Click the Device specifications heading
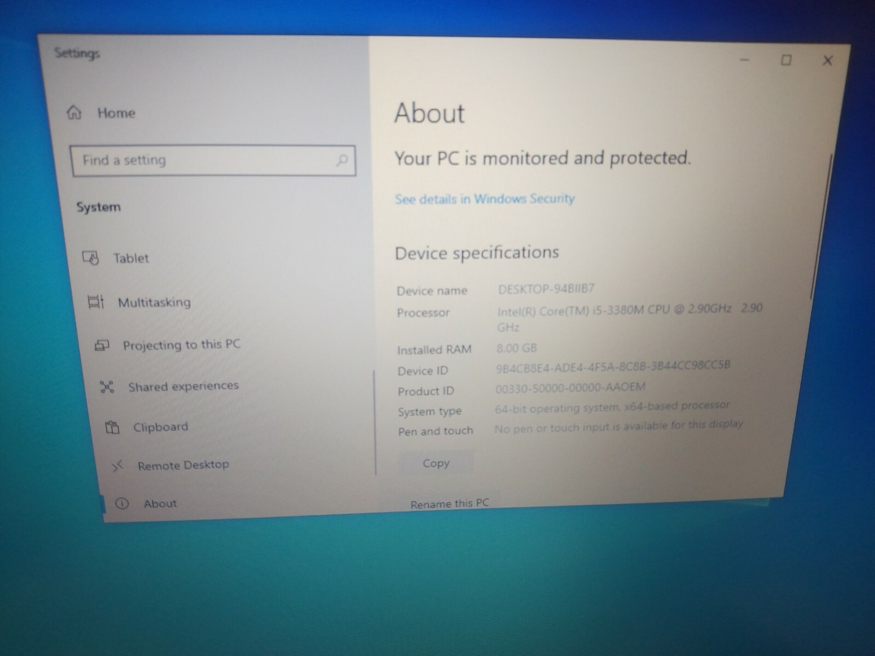 [x=477, y=253]
